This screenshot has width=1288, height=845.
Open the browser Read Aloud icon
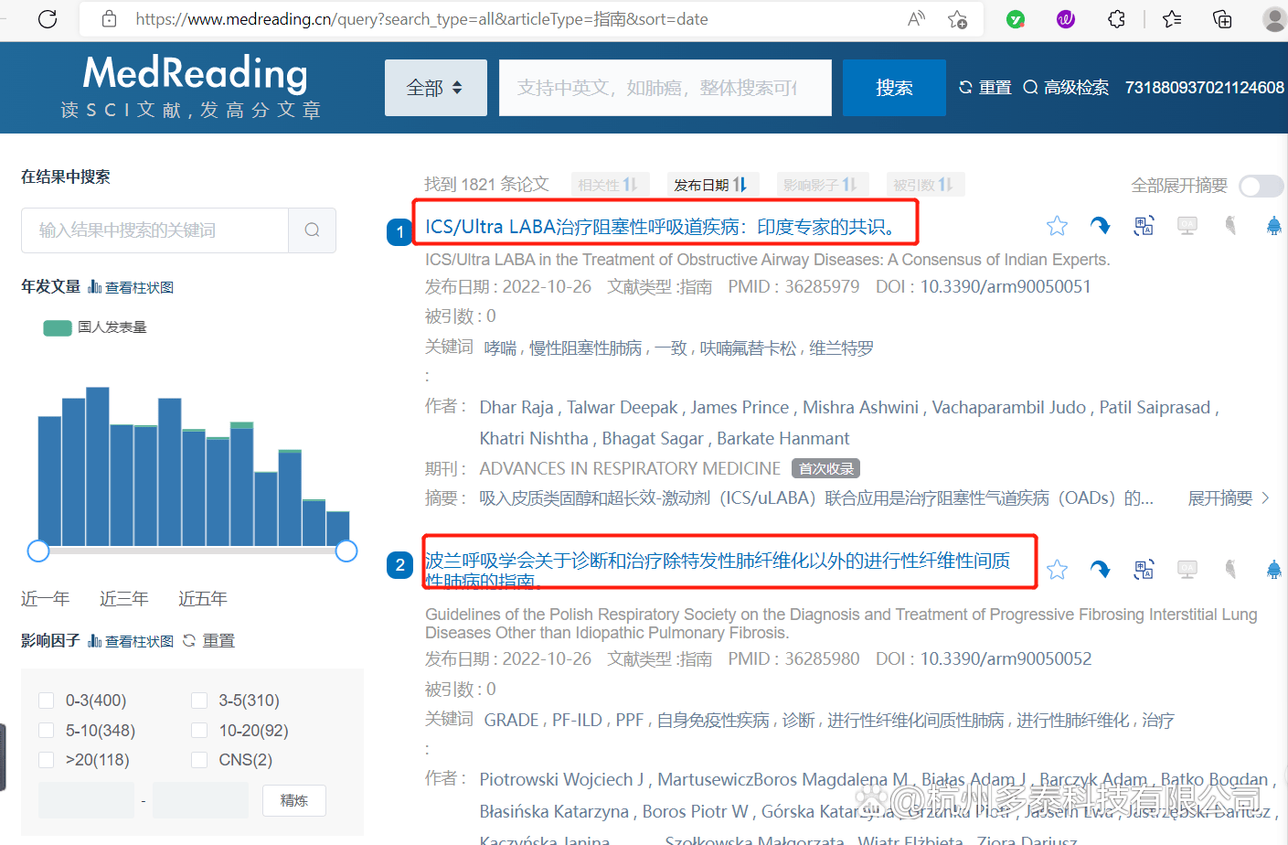(x=916, y=18)
